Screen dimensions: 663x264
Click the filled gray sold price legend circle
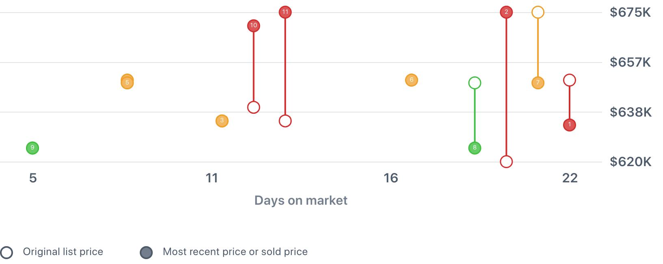point(146,252)
